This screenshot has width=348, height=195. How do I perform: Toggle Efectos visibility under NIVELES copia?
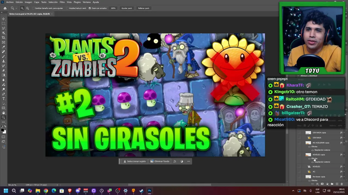pyautogui.click(x=309, y=158)
